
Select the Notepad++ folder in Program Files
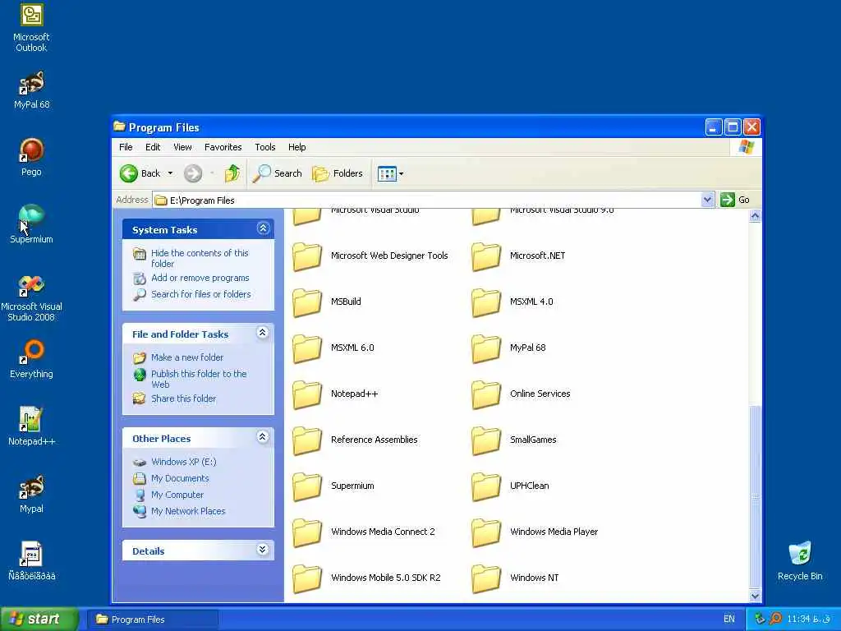coord(335,394)
